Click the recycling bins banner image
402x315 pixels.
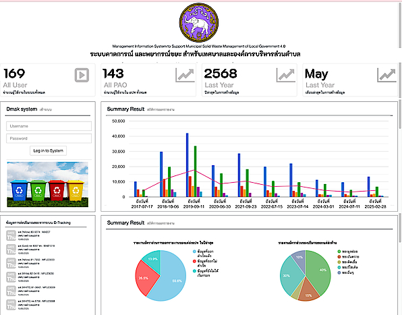48,184
